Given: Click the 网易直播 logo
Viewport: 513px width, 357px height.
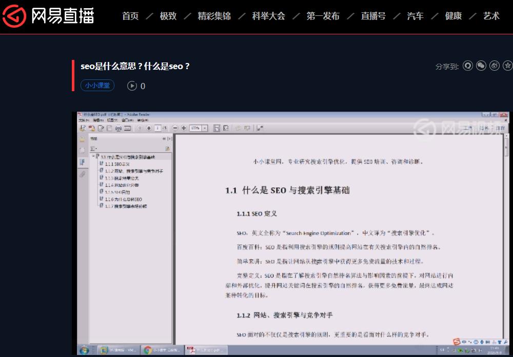Looking at the screenshot, I should [x=49, y=16].
